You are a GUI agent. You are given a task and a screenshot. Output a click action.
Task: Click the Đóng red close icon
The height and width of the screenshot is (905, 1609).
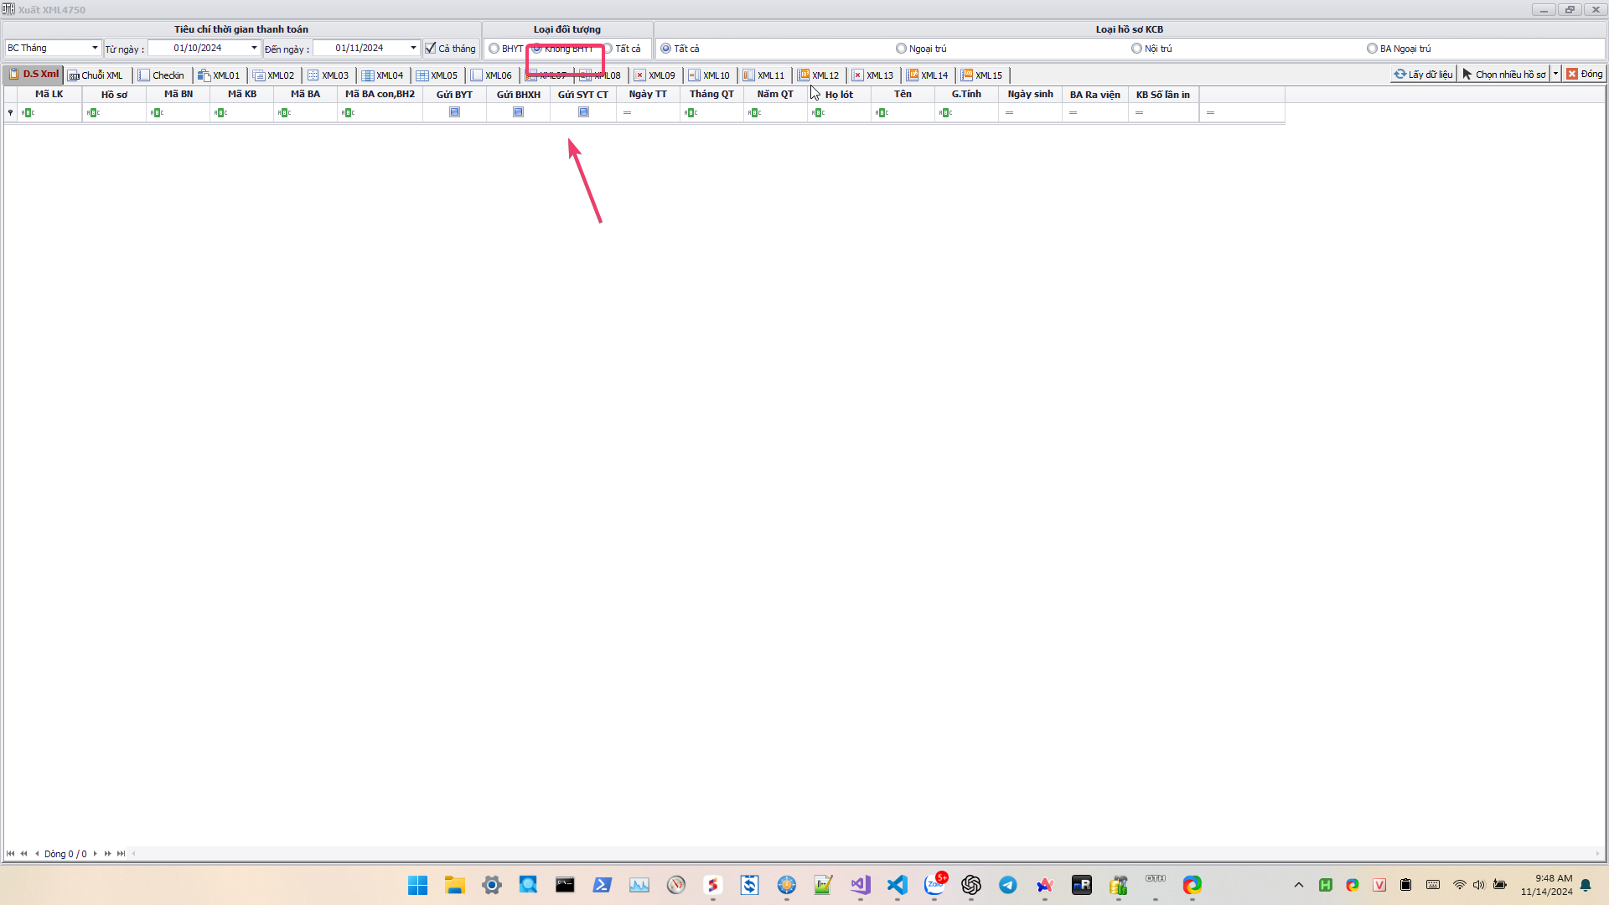1572,74
